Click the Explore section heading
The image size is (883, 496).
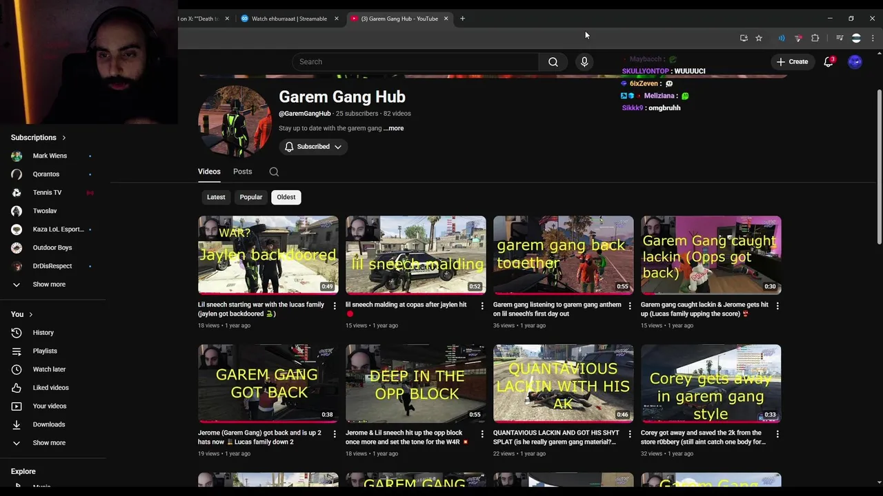click(x=23, y=471)
